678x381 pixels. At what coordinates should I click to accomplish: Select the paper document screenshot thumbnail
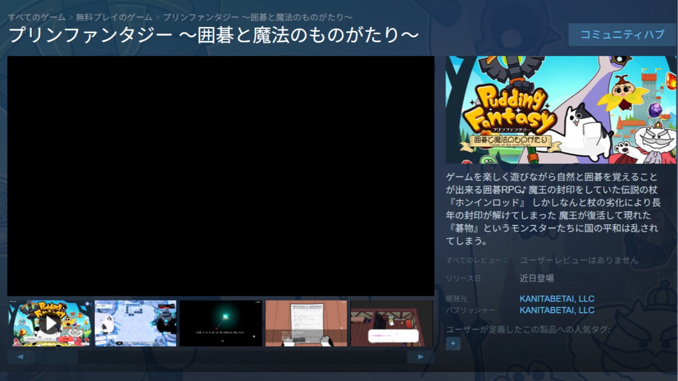(306, 323)
